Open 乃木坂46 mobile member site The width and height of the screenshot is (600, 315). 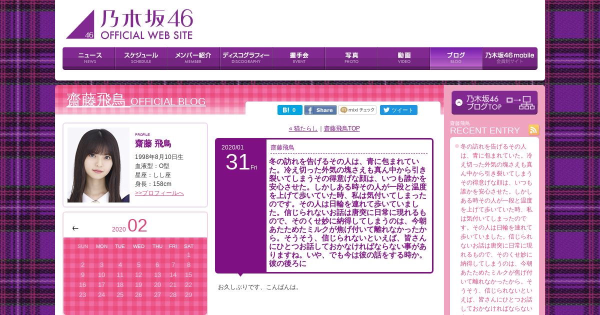pyautogui.click(x=510, y=58)
